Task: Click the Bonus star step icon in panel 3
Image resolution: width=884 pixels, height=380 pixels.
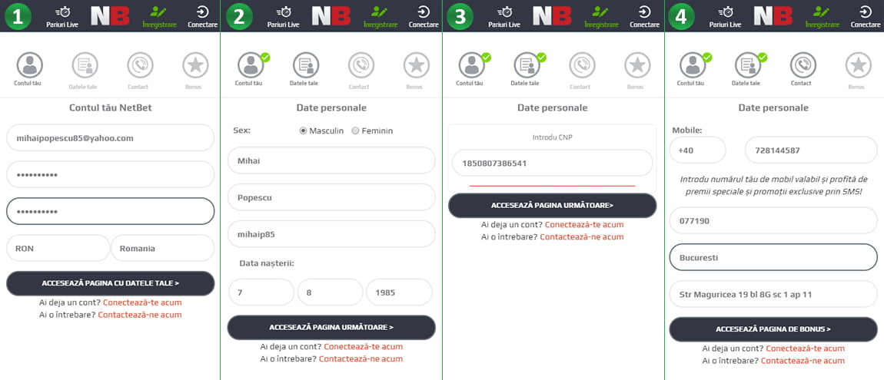Action: click(x=637, y=65)
